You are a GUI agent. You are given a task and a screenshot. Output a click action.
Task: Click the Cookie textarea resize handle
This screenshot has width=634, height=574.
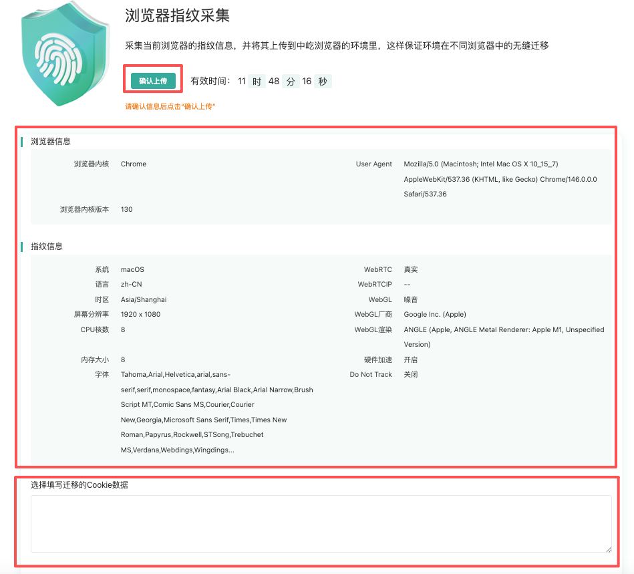[x=608, y=549]
